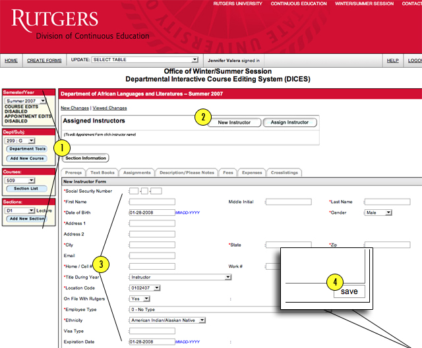This screenshot has width=422, height=348.
Task: Switch to the Text Books tab
Action: (102, 172)
